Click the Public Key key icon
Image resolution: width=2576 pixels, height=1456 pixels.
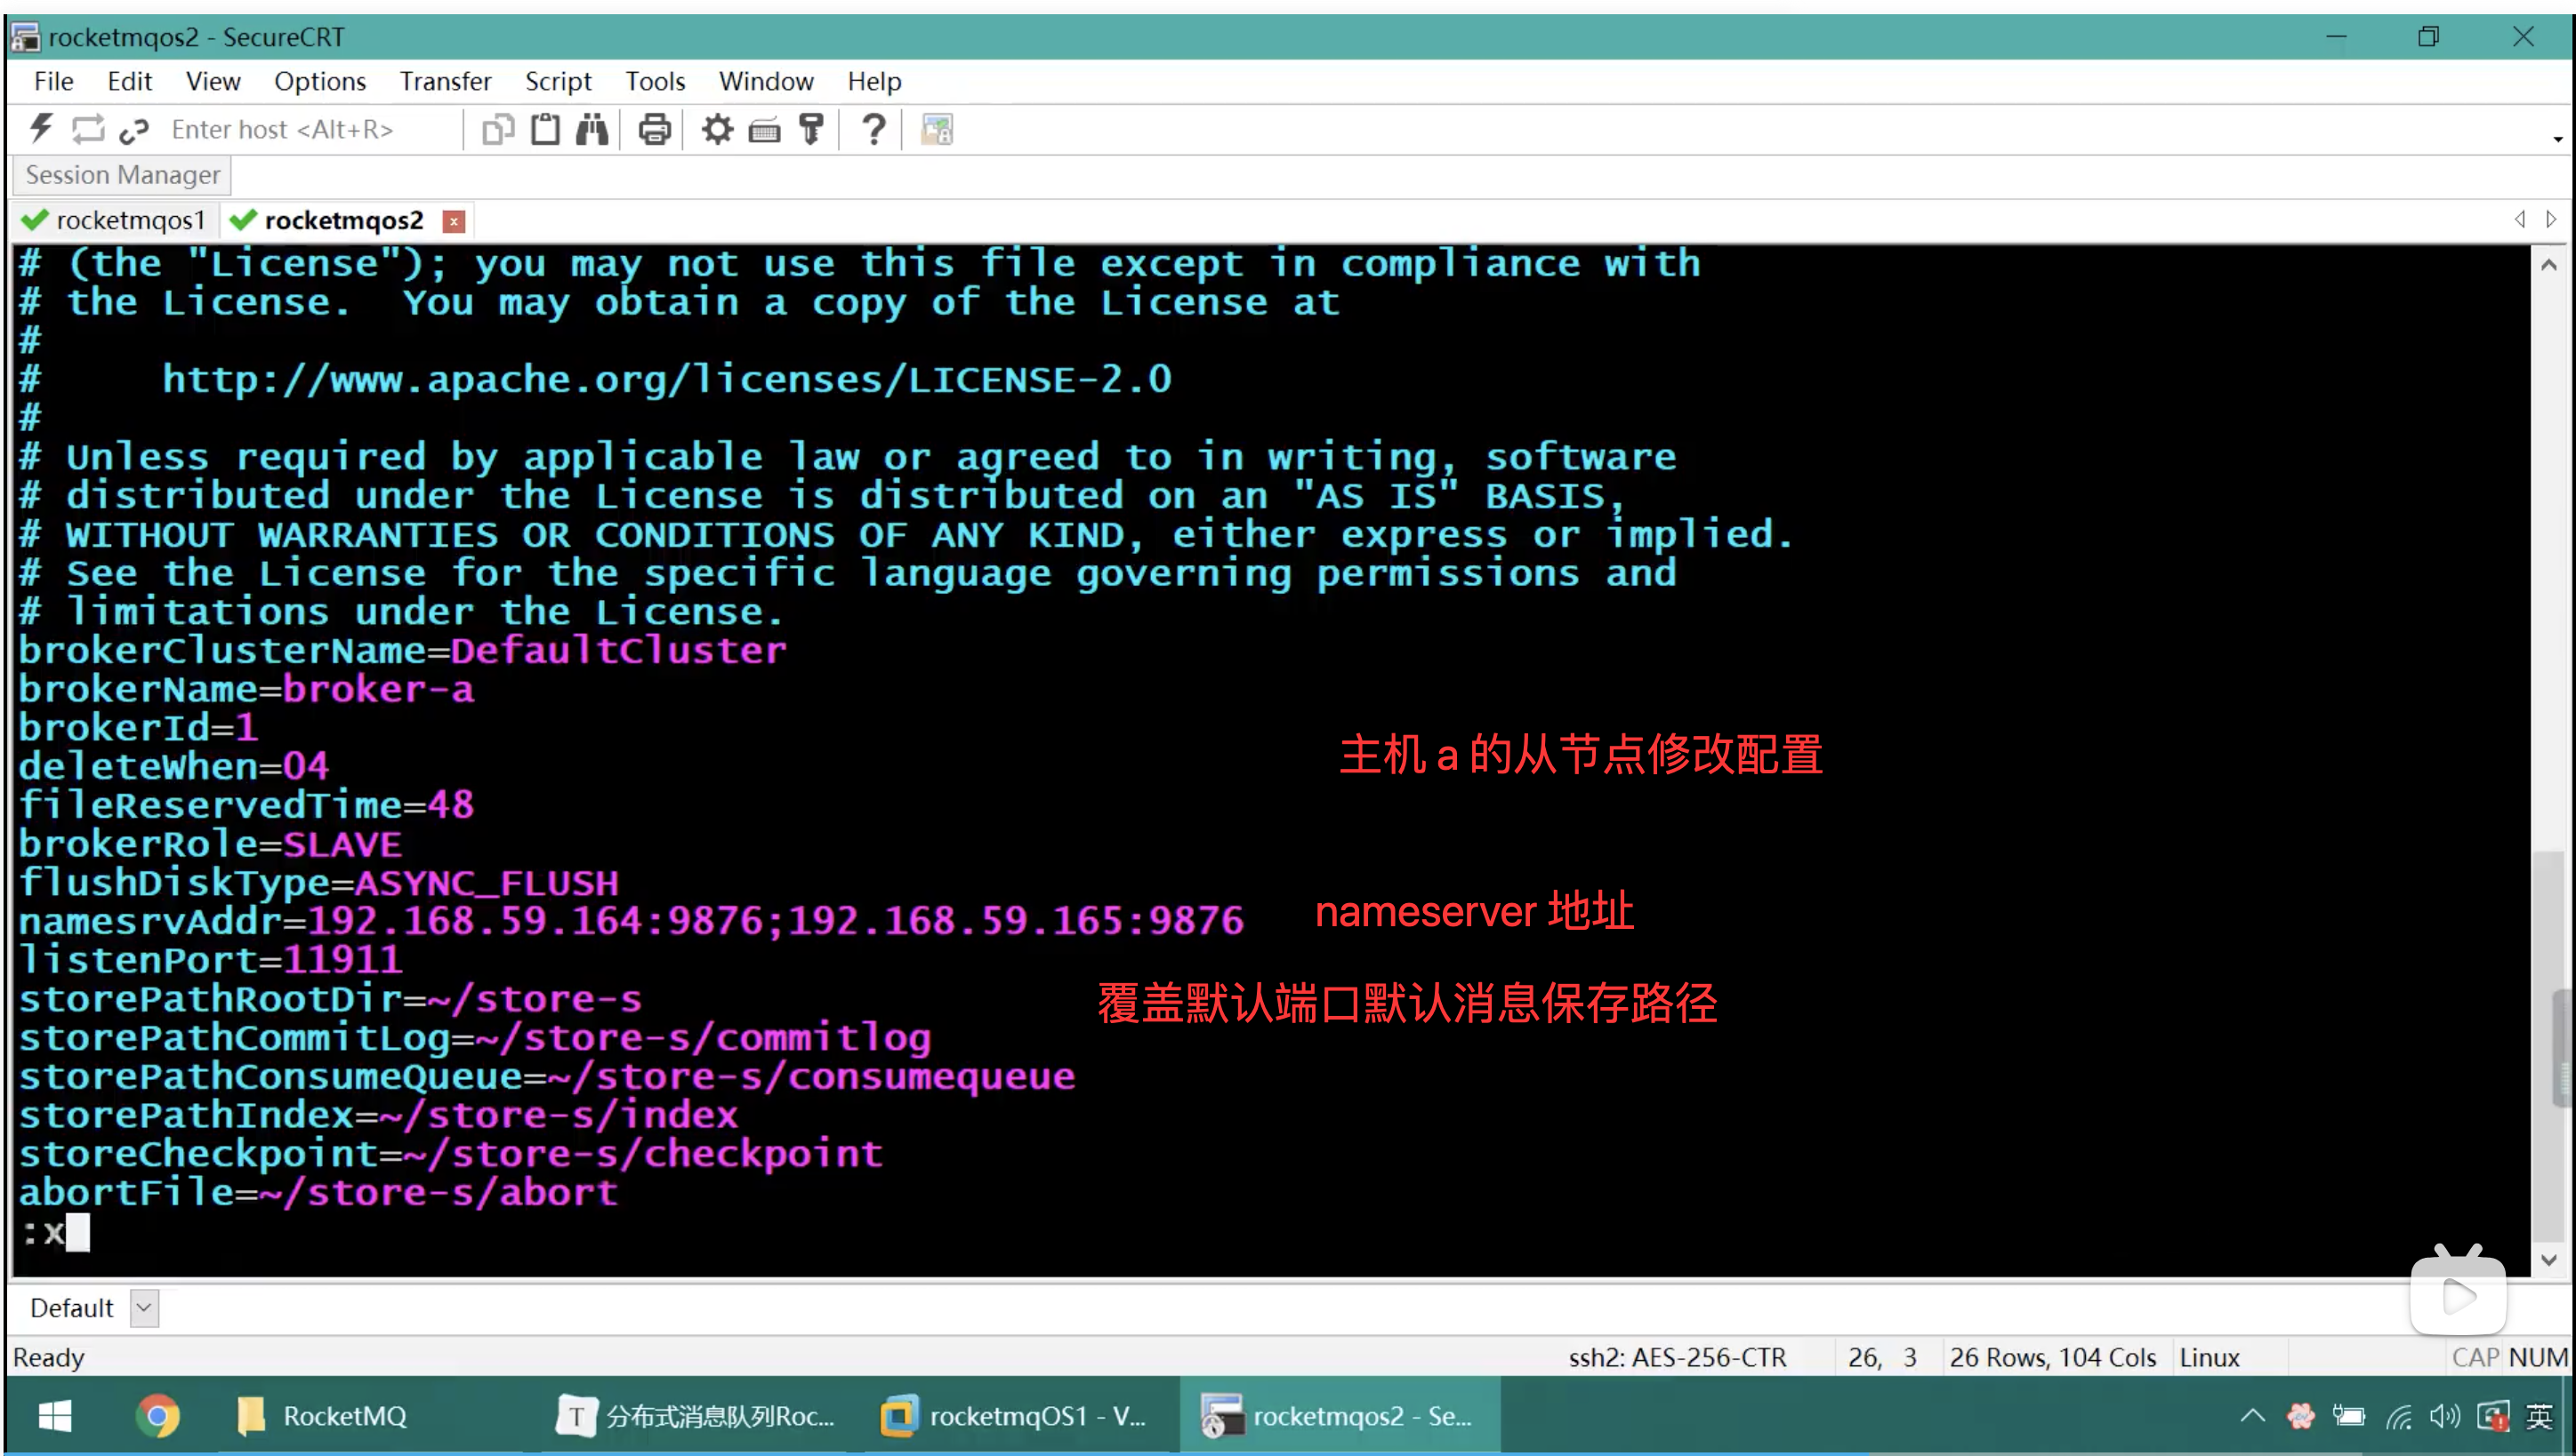811,129
